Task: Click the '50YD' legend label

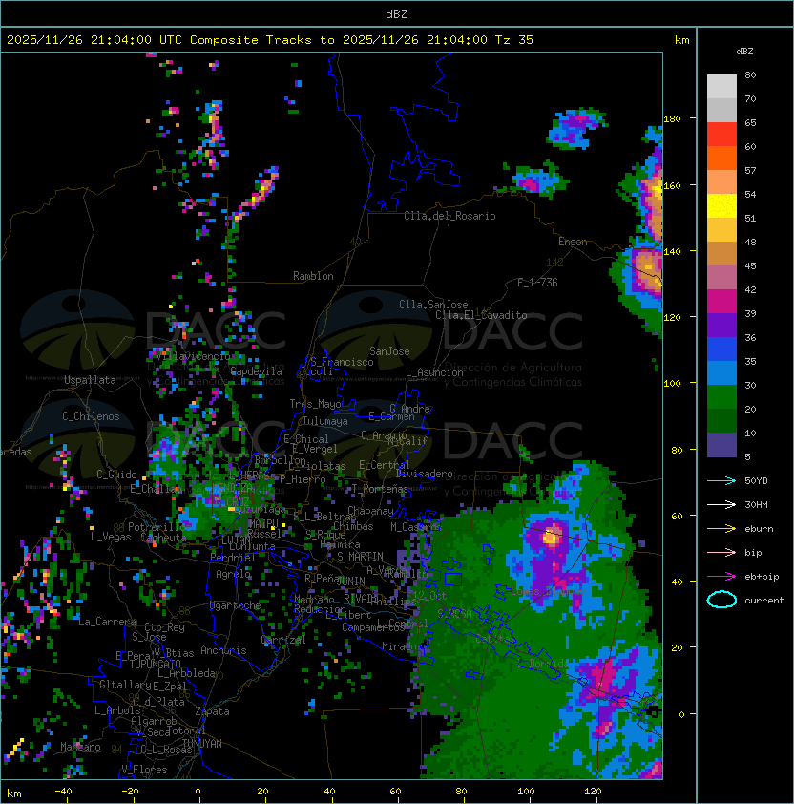Action: (x=756, y=480)
